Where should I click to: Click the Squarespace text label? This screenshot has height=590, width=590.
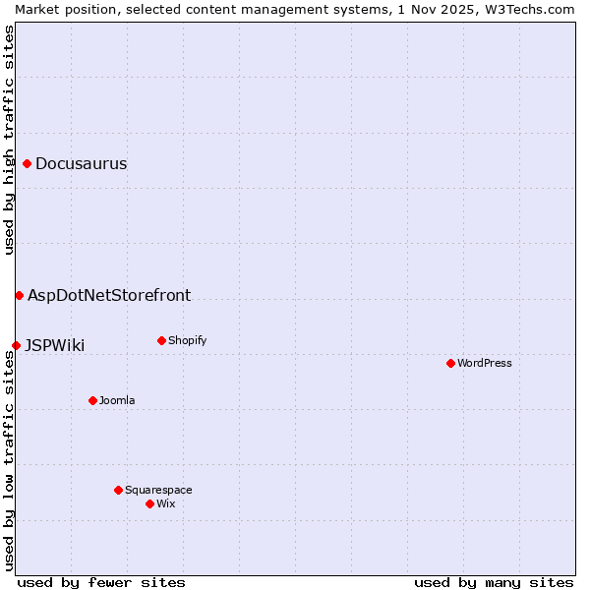pos(158,490)
